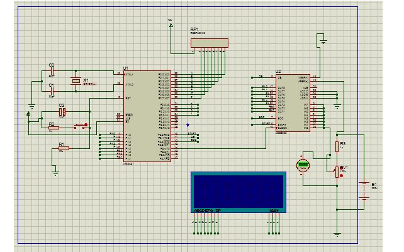The height and width of the screenshot is (252, 404).
Task: Click the "R3" reference label
Action: (x=343, y=143)
